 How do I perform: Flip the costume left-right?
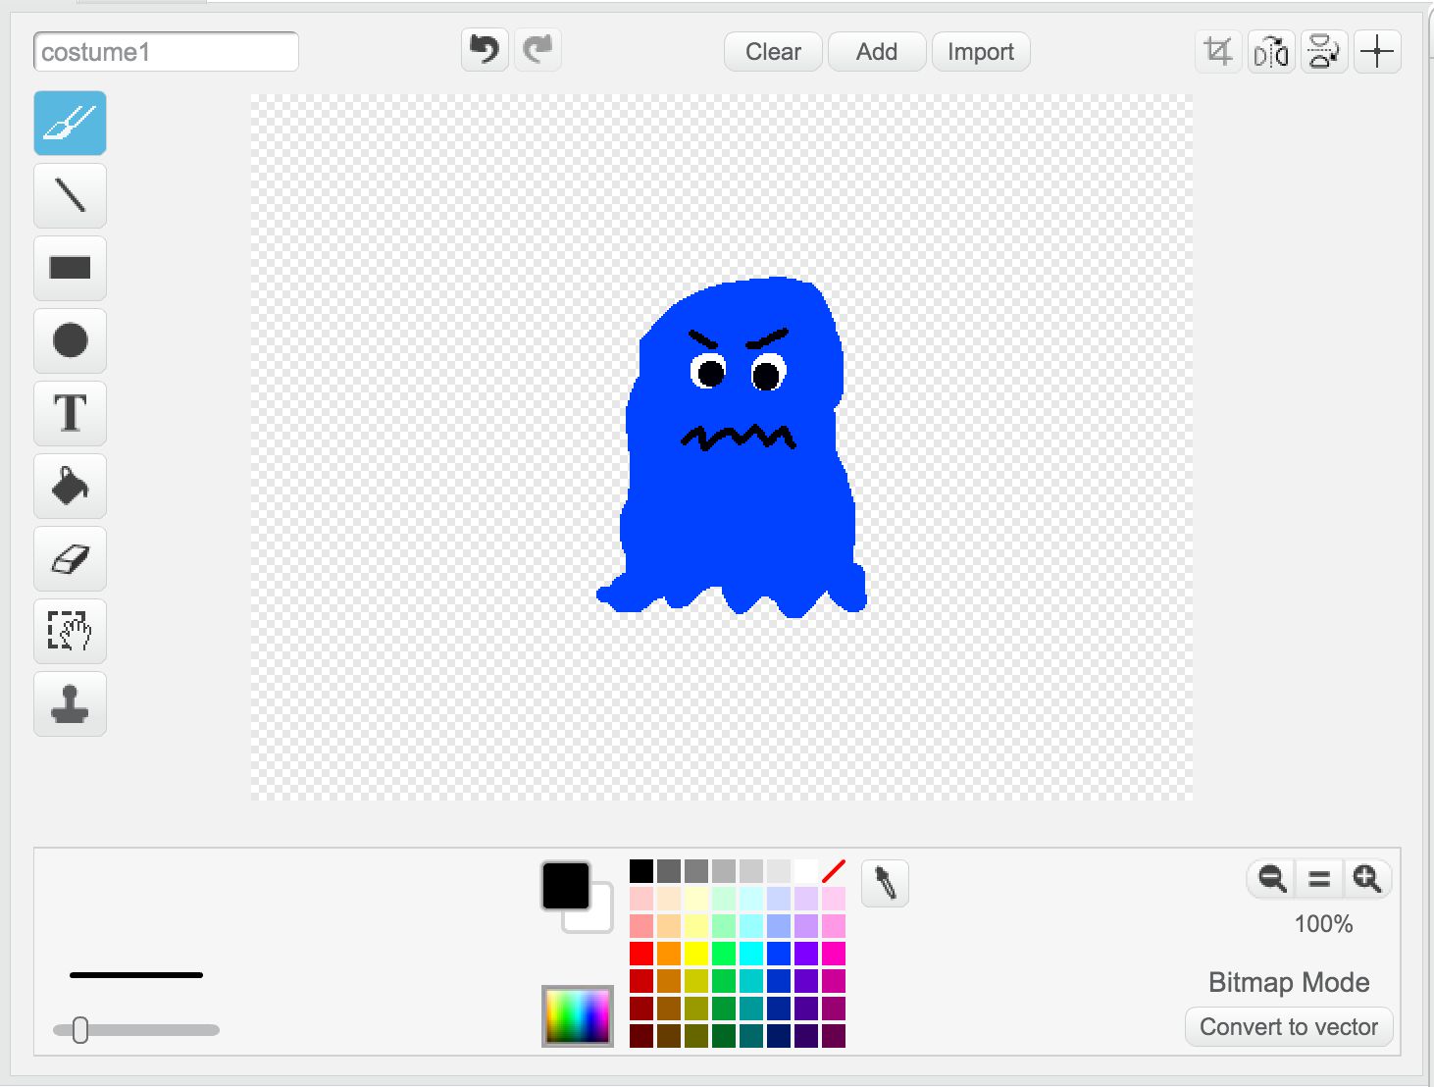click(x=1271, y=51)
